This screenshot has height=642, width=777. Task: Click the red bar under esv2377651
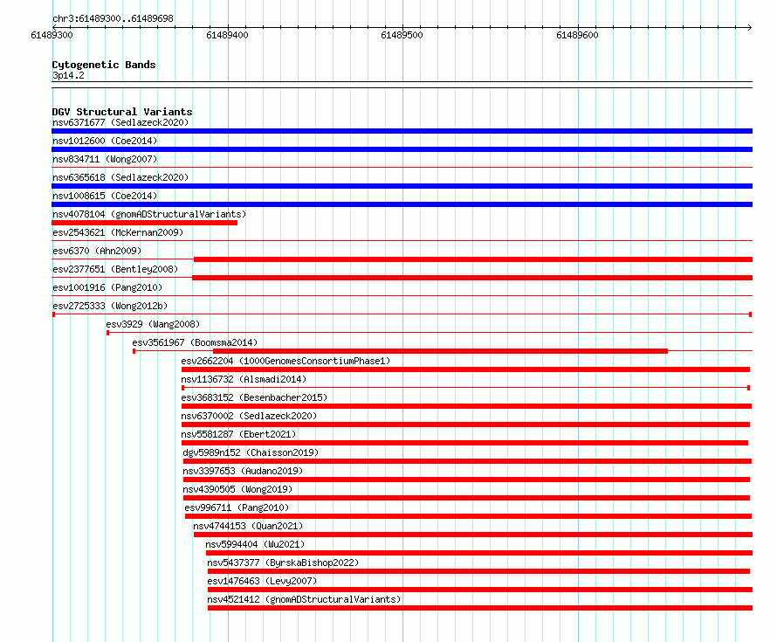(472, 278)
